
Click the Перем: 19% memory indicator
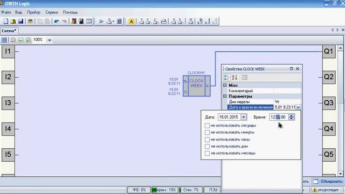pyautogui.click(x=164, y=190)
